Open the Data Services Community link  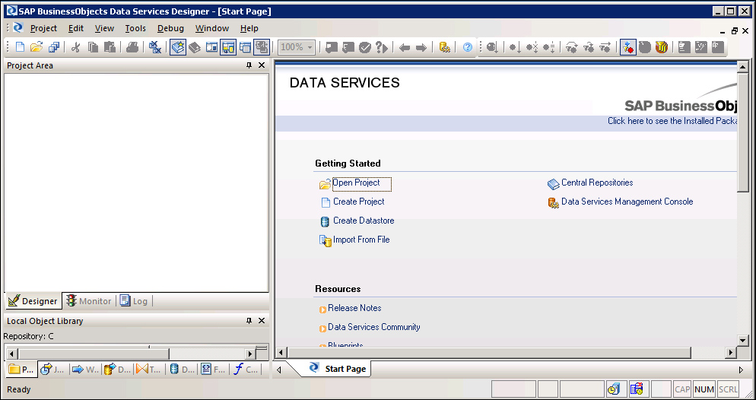[x=373, y=327]
